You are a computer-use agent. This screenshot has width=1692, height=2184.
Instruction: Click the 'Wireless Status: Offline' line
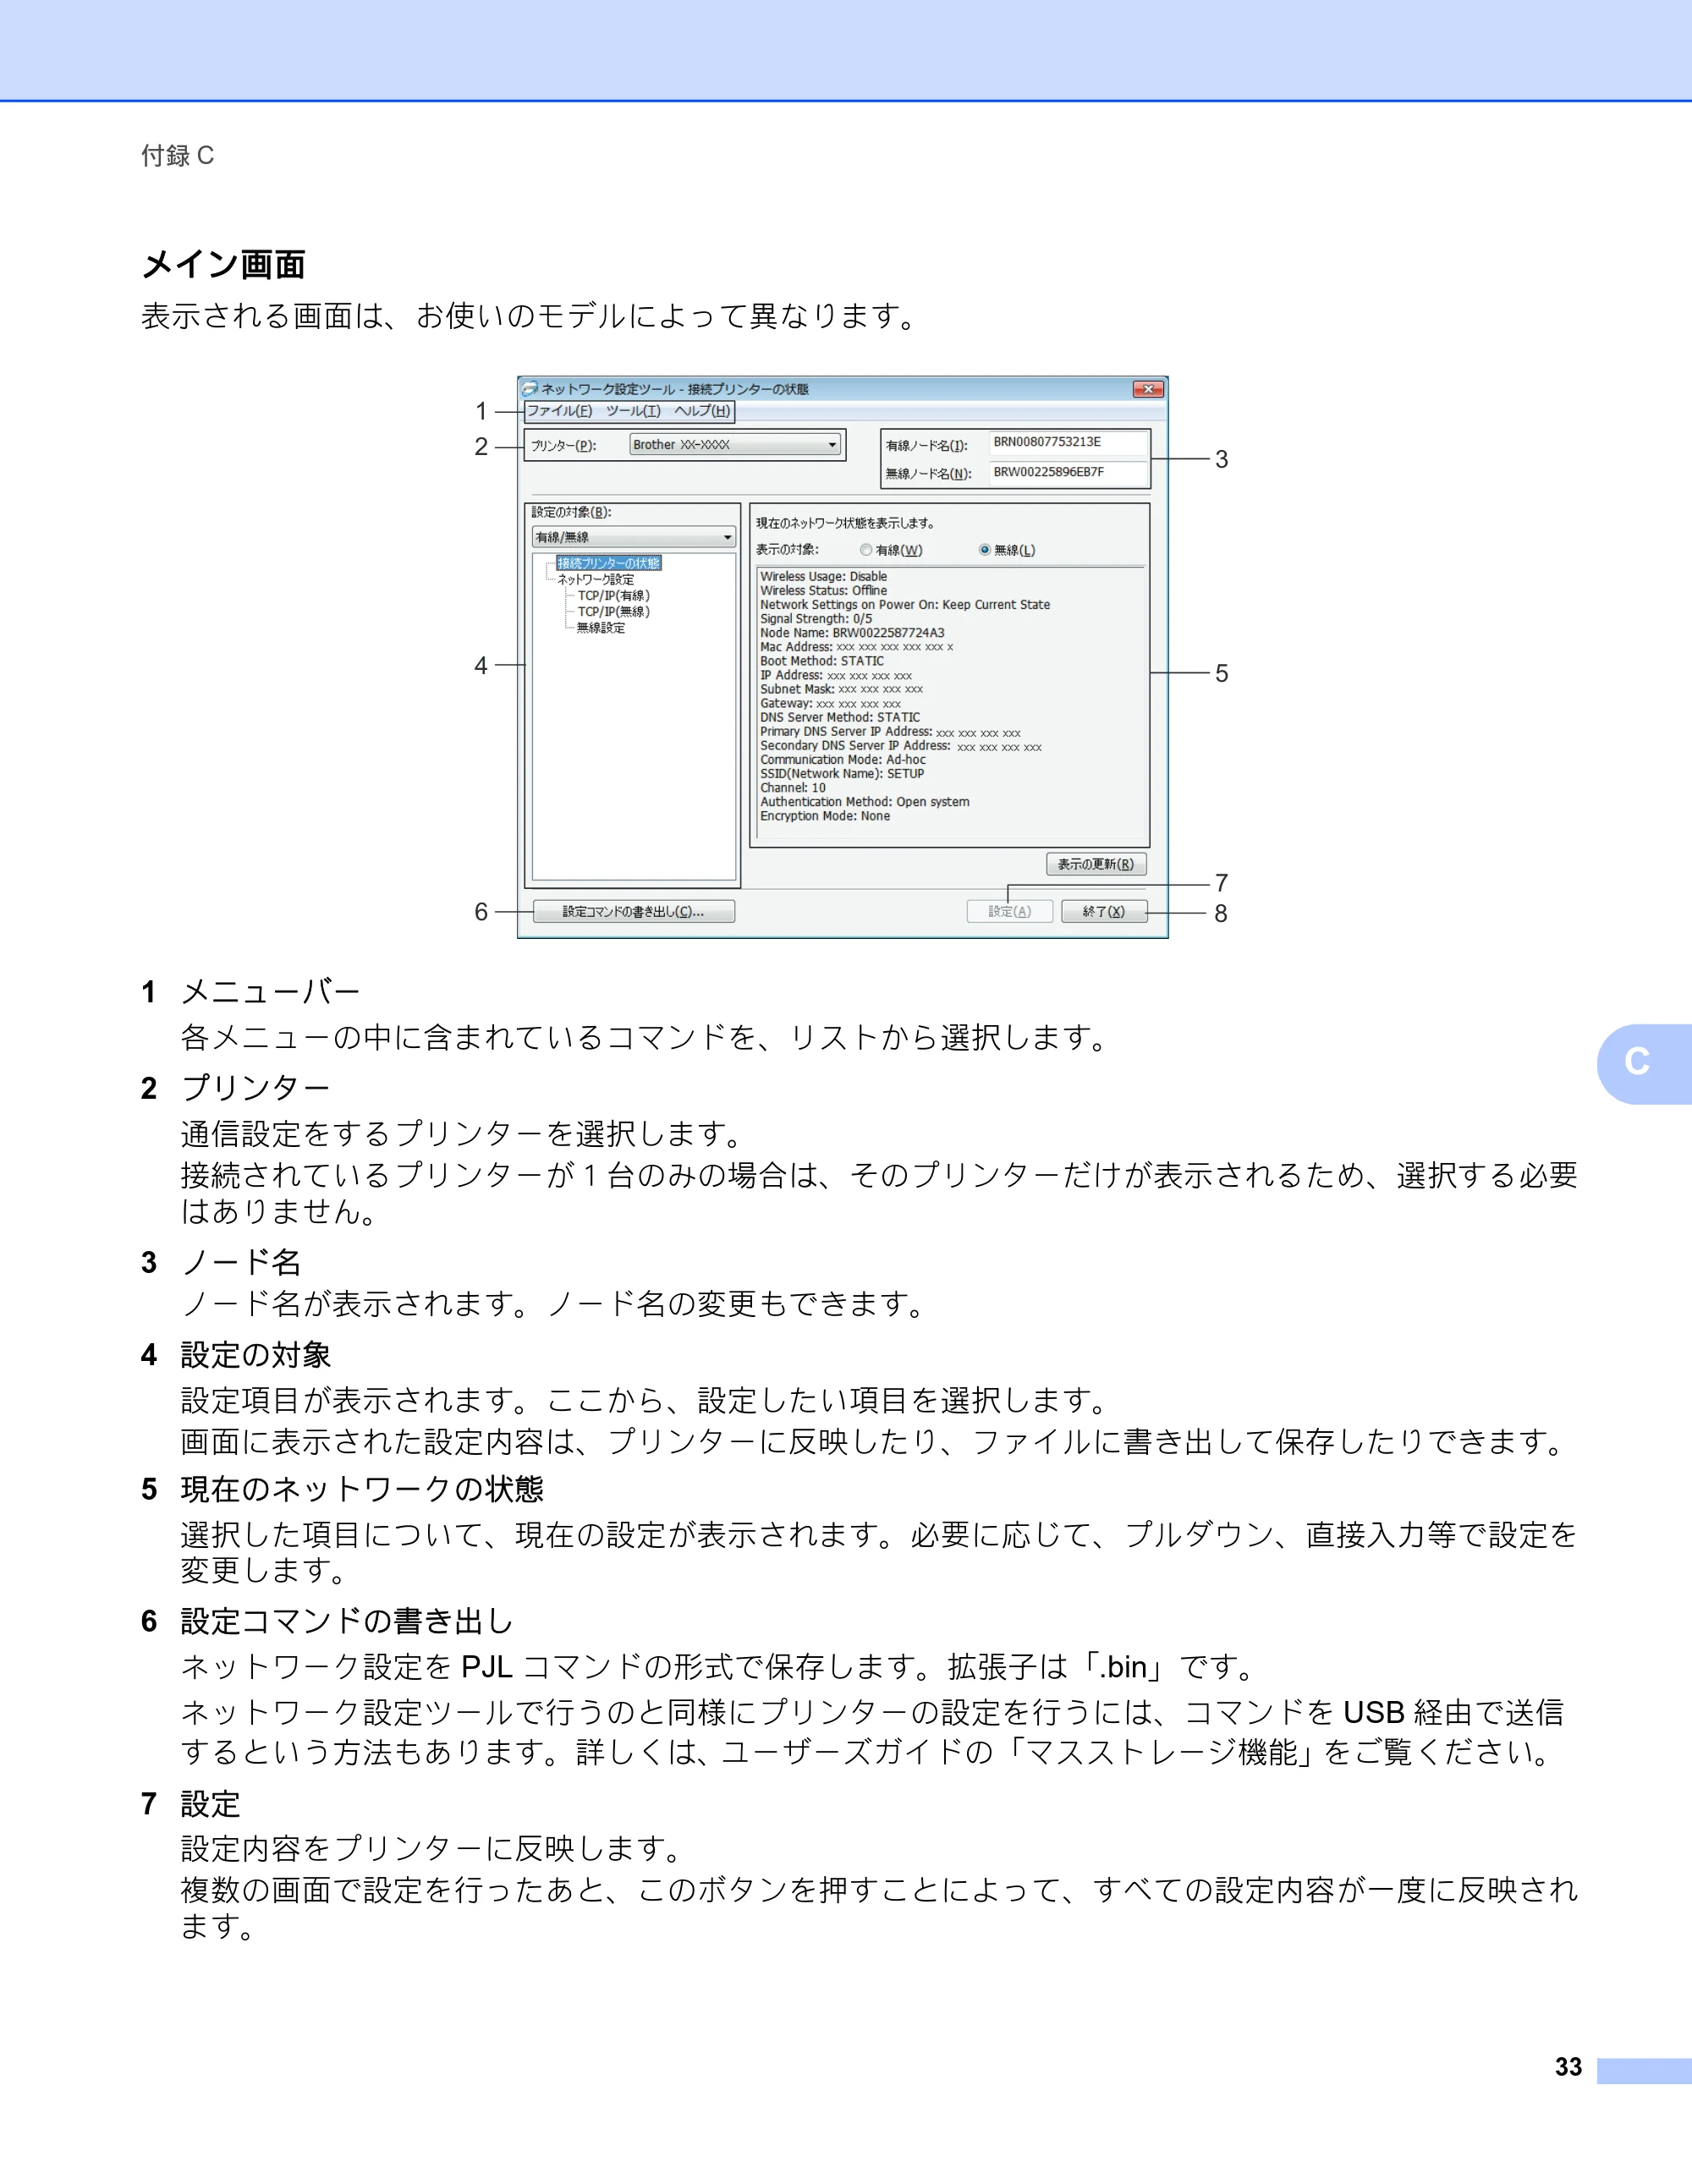click(x=823, y=591)
